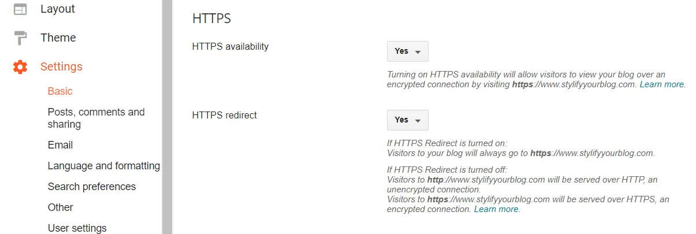Select the Basic settings sub-item
The width and height of the screenshot is (696, 234).
click(60, 91)
